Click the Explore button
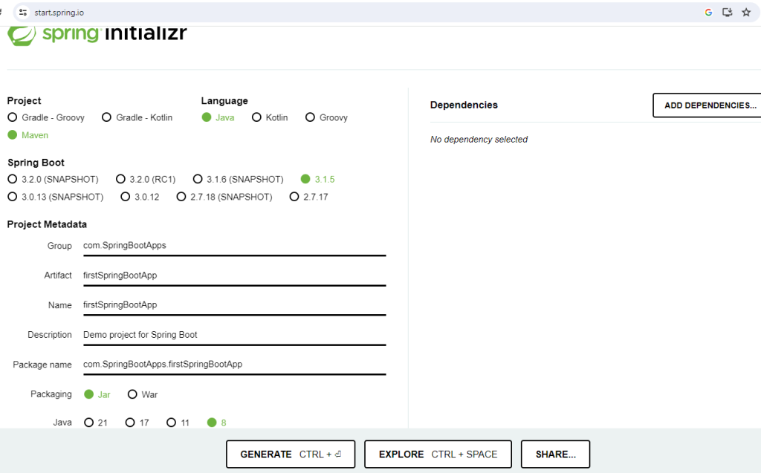This screenshot has width=761, height=473. pyautogui.click(x=438, y=454)
